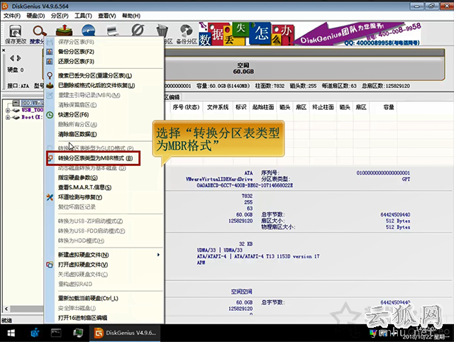Click left arrow of tree horizontal scrollbar
Viewport: 454px width, 342px height.
(6, 309)
